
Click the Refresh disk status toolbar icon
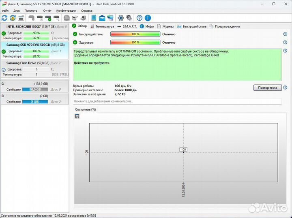coord(4,18)
